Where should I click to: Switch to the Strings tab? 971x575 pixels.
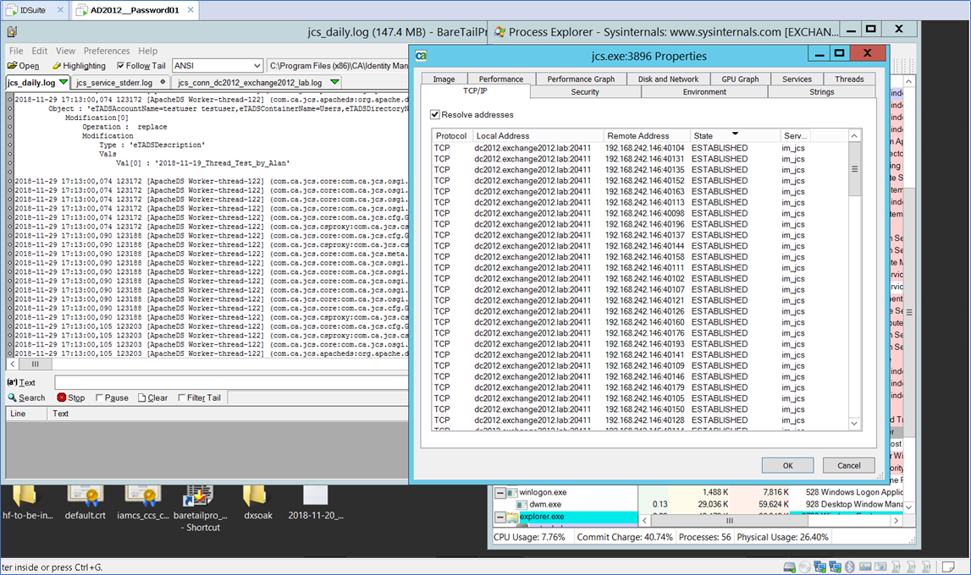click(822, 91)
